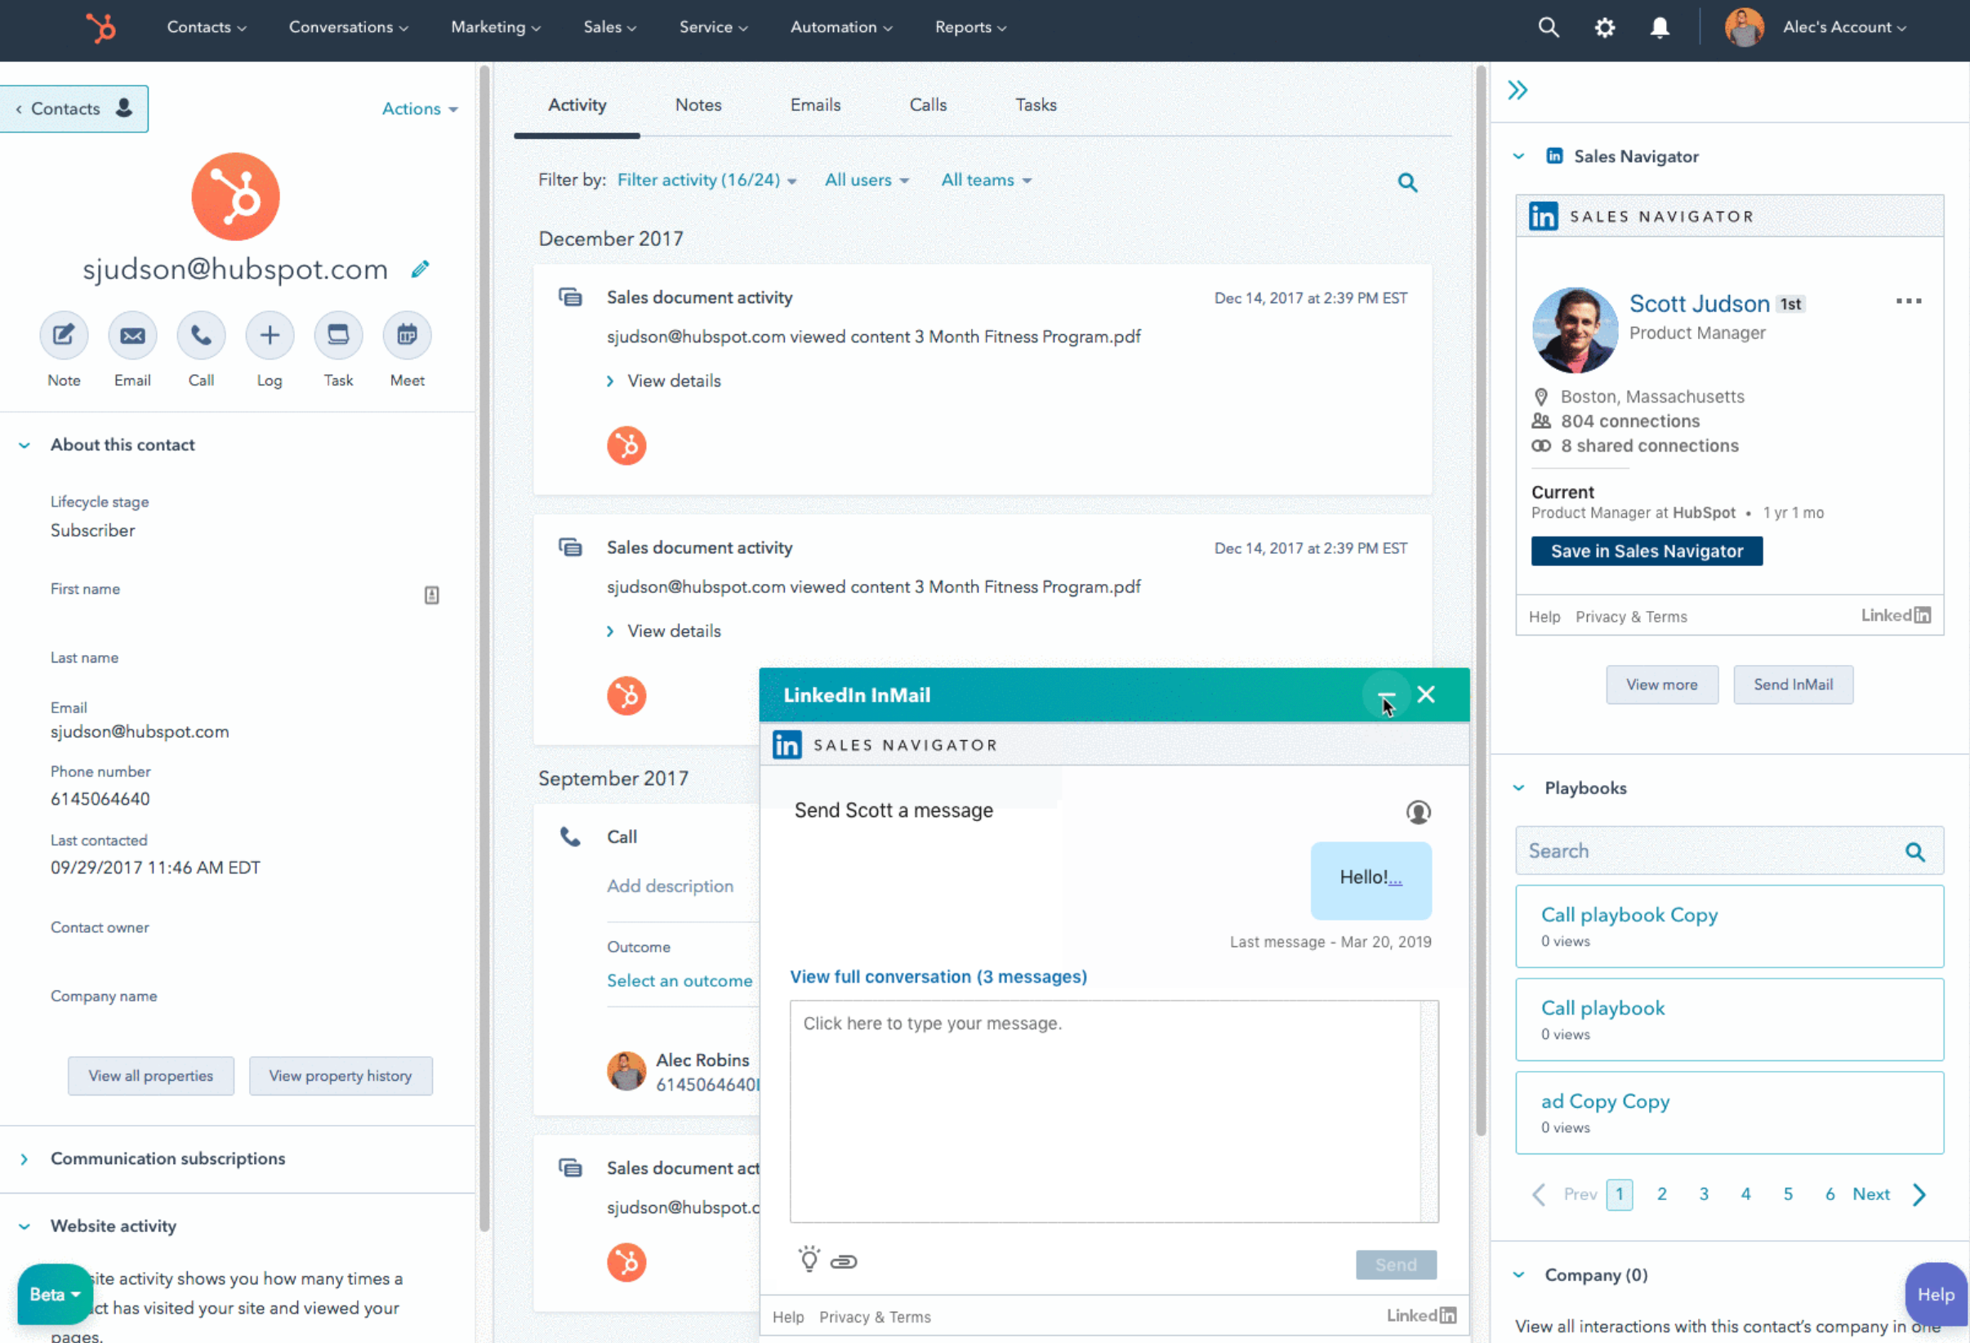Open View full conversation (3 messages) link

pyautogui.click(x=938, y=977)
